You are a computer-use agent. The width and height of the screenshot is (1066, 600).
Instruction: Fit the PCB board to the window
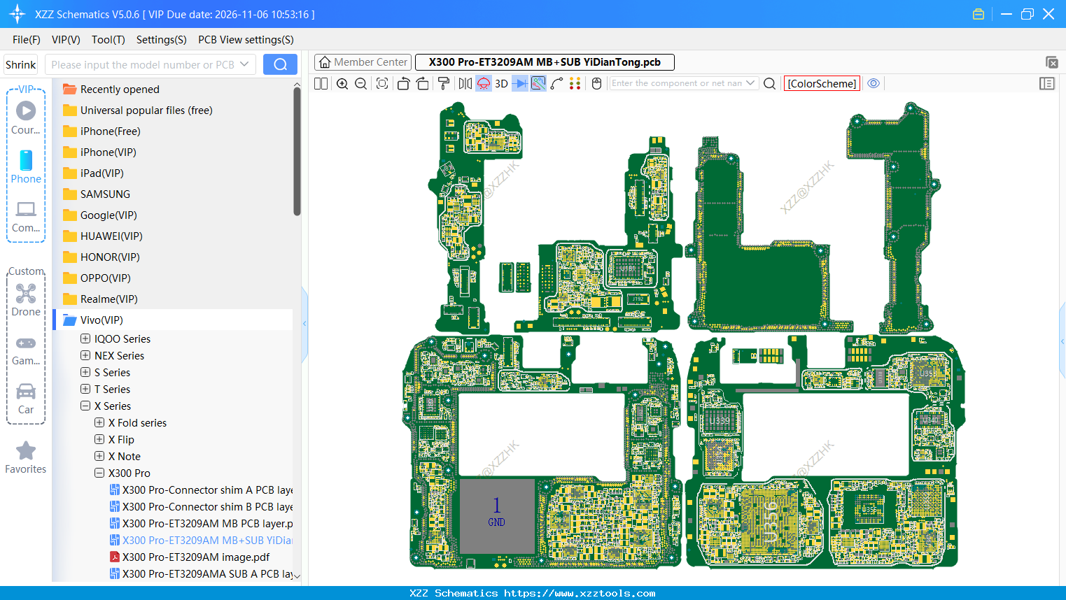coord(382,83)
